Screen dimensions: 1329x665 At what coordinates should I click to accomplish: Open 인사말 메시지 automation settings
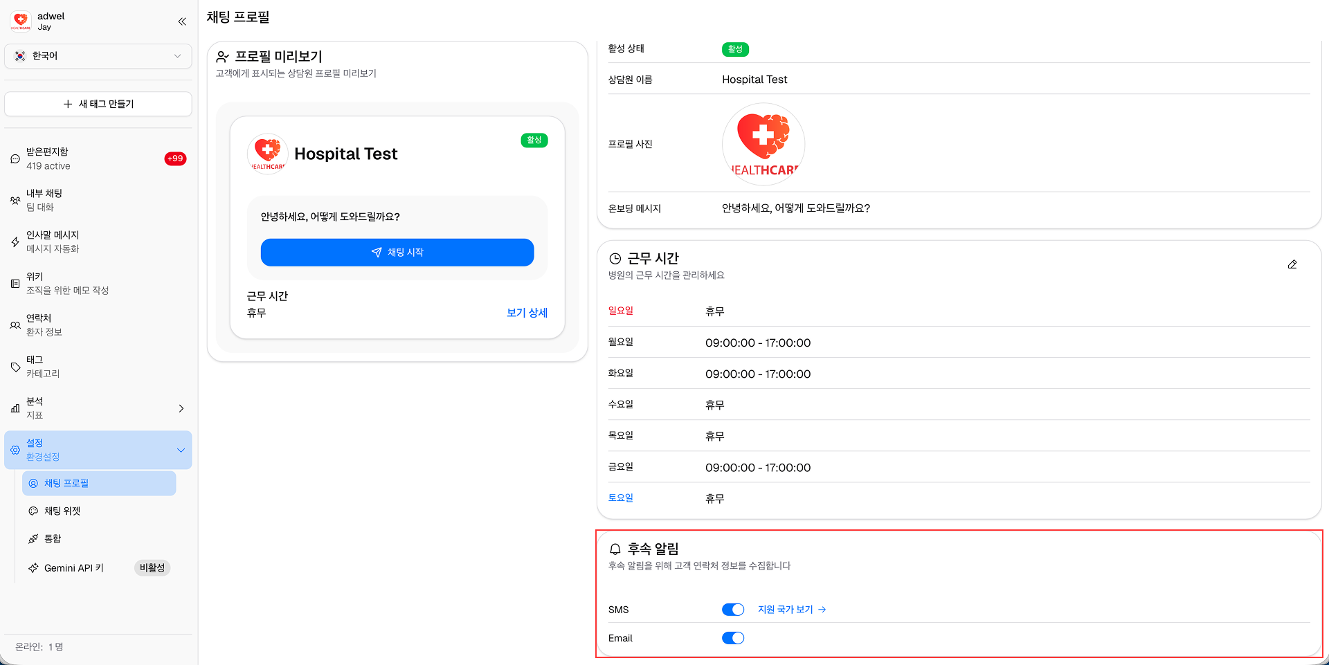click(15, 242)
